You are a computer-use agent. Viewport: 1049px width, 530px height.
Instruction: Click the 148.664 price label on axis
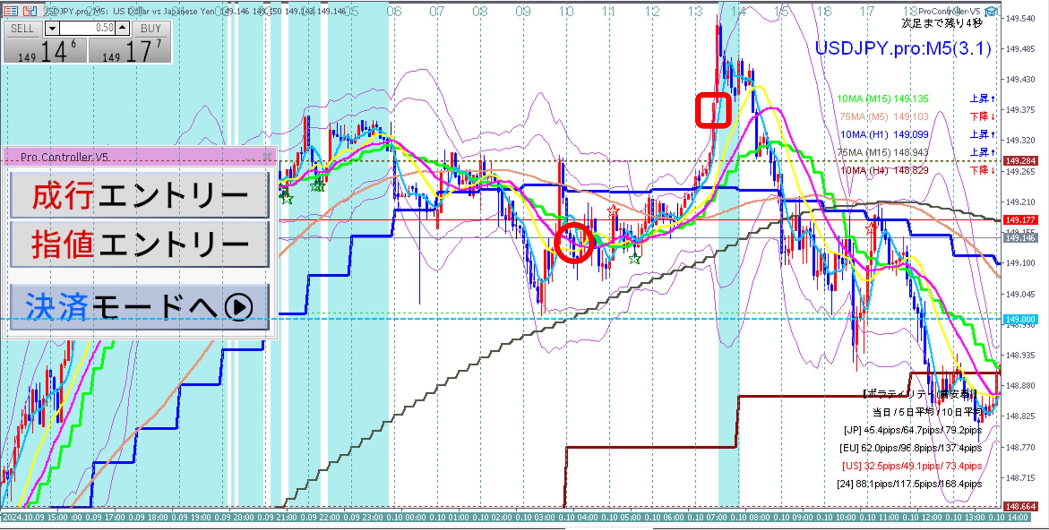coord(1020,507)
